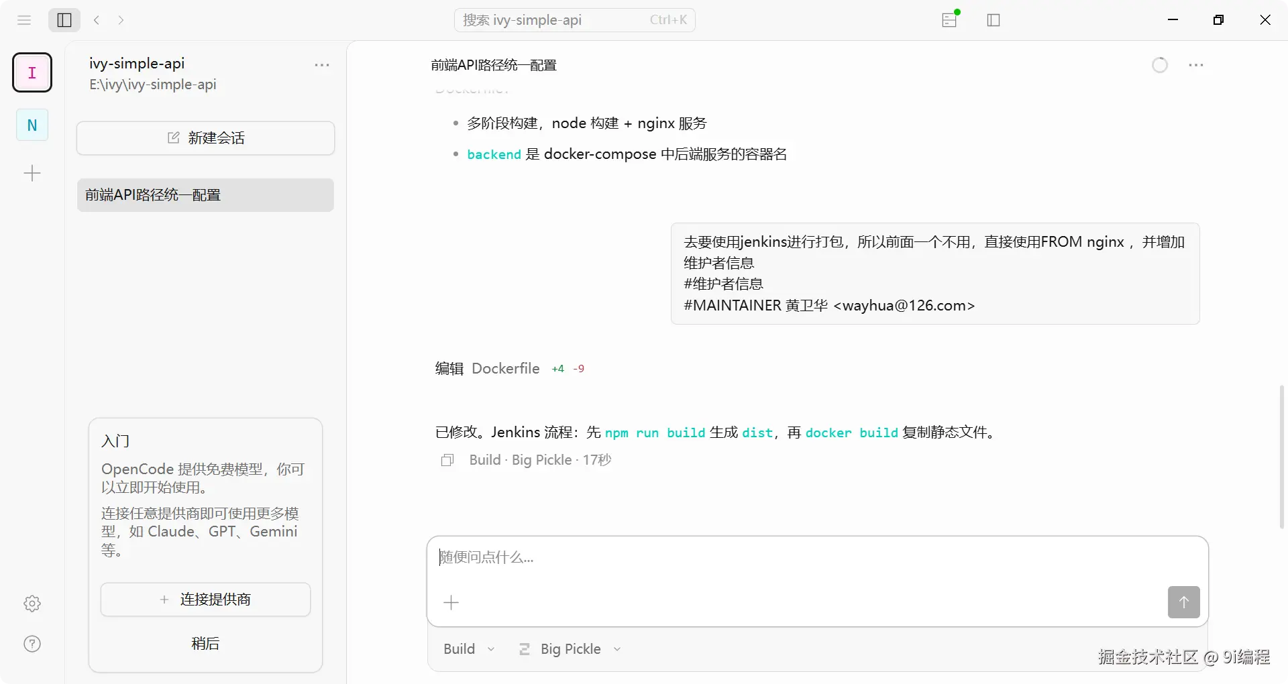The width and height of the screenshot is (1288, 684).
Task: Expand the 编辑 Dockerfile change entry
Action: [510, 368]
